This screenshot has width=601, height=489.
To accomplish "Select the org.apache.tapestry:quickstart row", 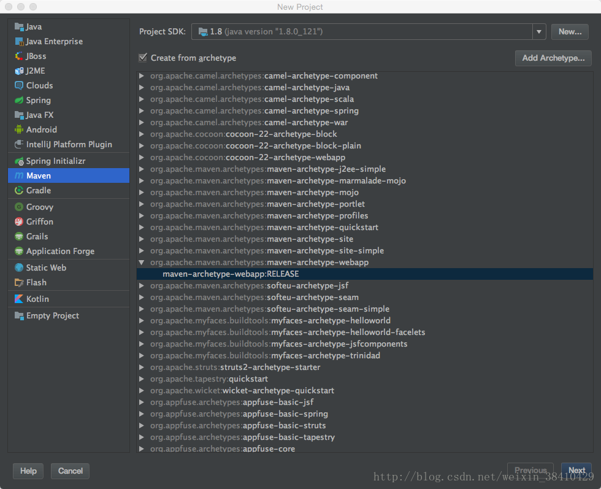I will [365, 379].
